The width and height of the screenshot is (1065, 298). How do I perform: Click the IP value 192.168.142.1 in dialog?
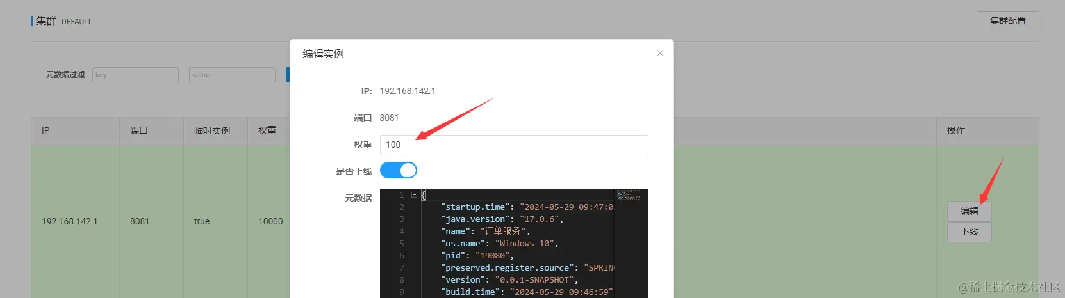click(x=408, y=91)
